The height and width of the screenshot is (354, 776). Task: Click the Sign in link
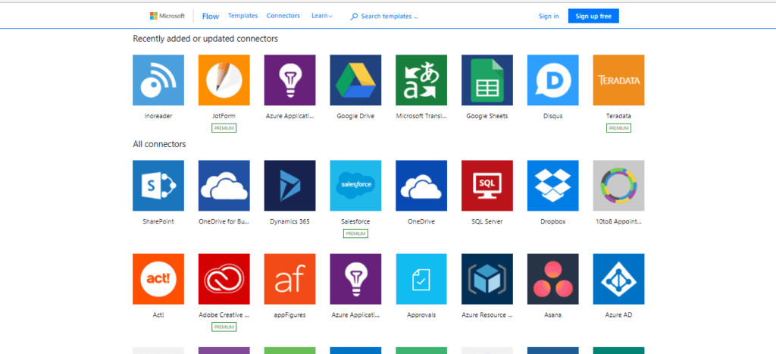pyautogui.click(x=549, y=17)
